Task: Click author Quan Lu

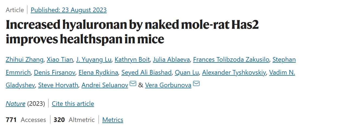Action: (x=187, y=72)
